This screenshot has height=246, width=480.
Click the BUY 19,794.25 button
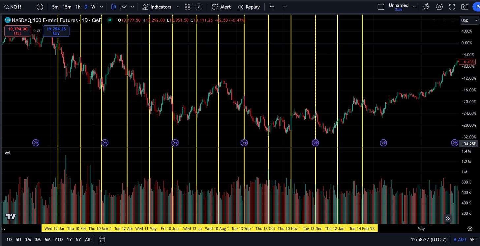pos(56,31)
